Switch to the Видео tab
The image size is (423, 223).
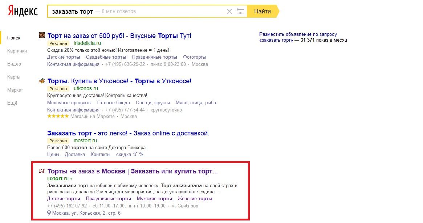[x=14, y=64]
